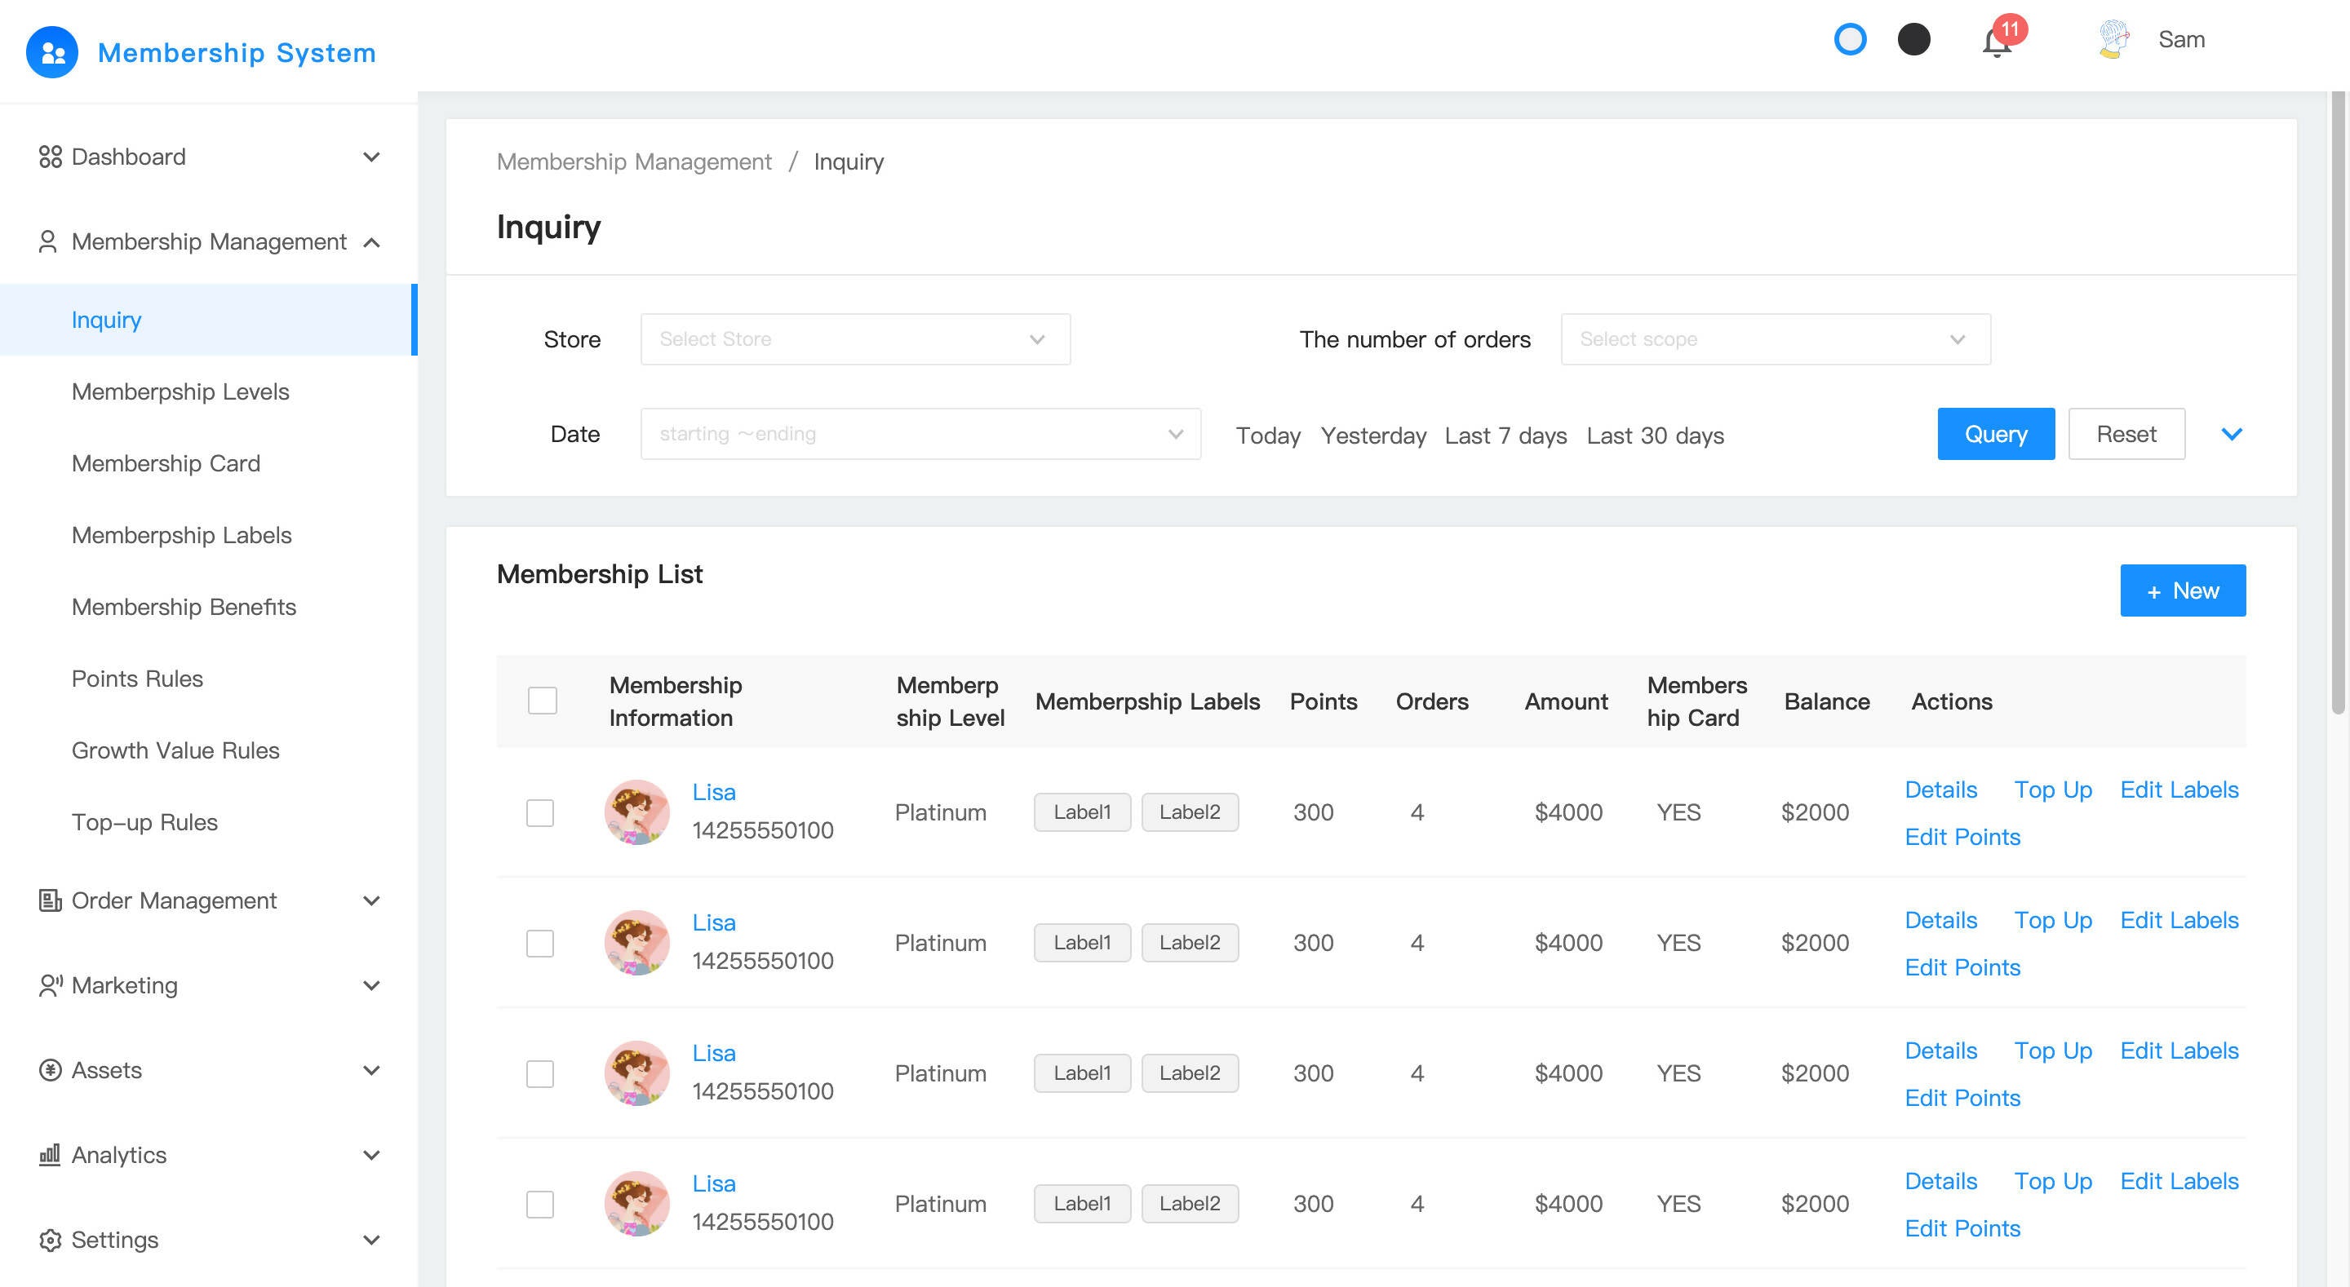The height and width of the screenshot is (1287, 2350).
Task: Click the Order Management icon in sidebar
Action: tap(50, 900)
